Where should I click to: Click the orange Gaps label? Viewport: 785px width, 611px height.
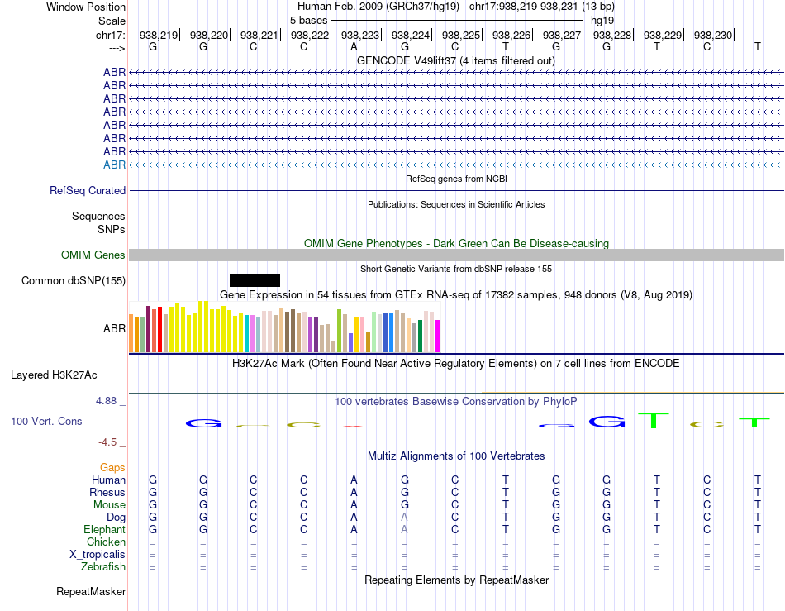[x=112, y=468]
